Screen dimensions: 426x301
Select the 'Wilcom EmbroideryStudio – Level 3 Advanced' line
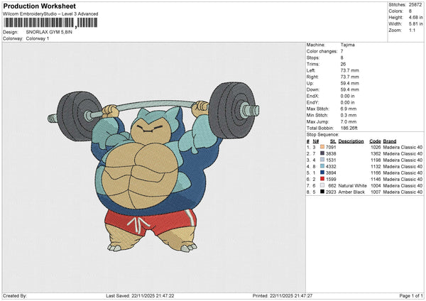(x=50, y=14)
